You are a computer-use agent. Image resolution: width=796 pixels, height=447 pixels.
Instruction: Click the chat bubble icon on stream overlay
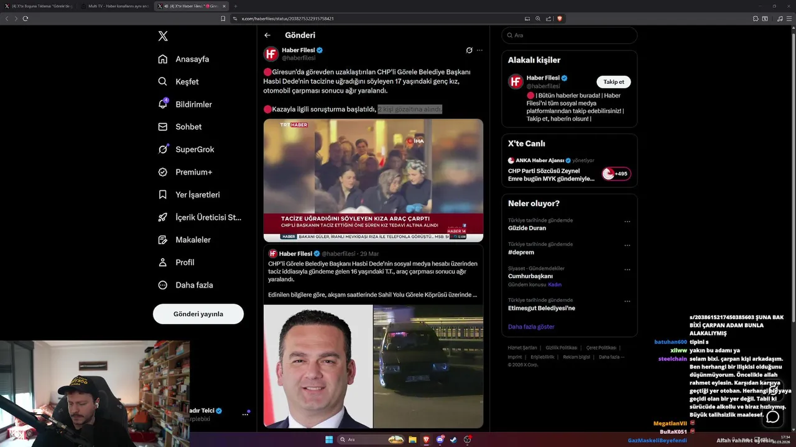772,417
